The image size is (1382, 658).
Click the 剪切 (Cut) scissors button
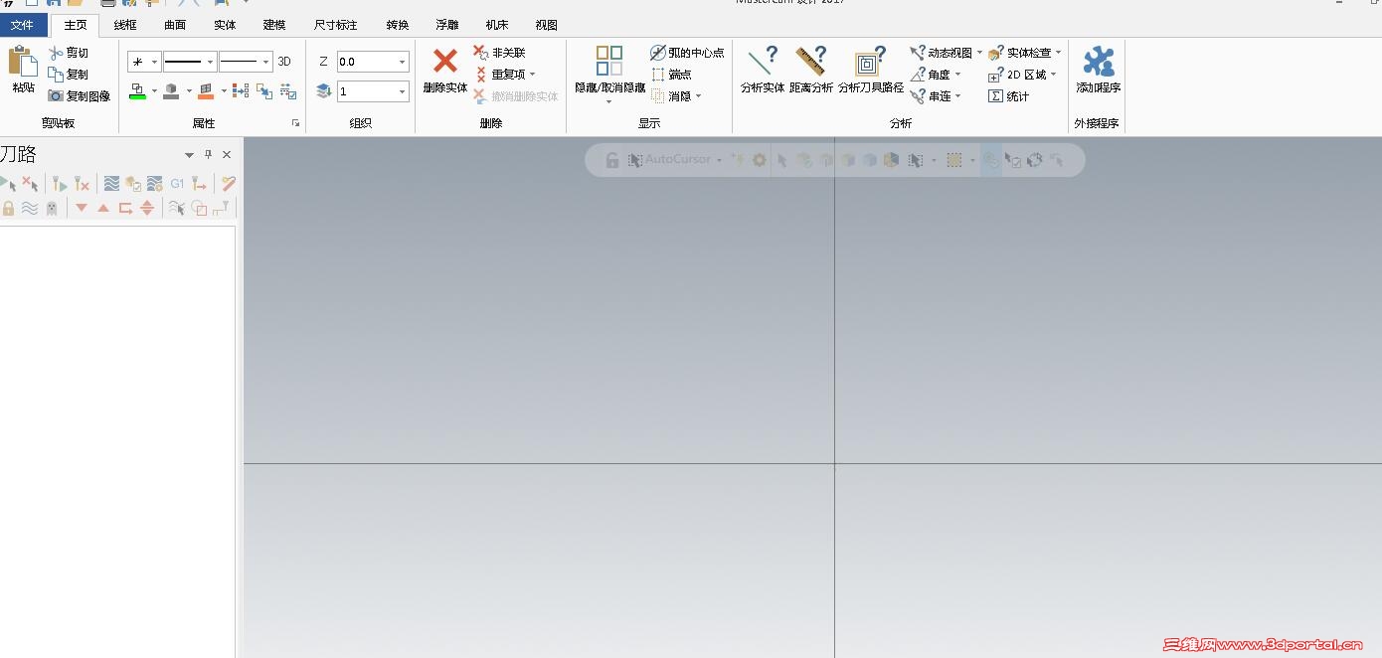(x=69, y=53)
